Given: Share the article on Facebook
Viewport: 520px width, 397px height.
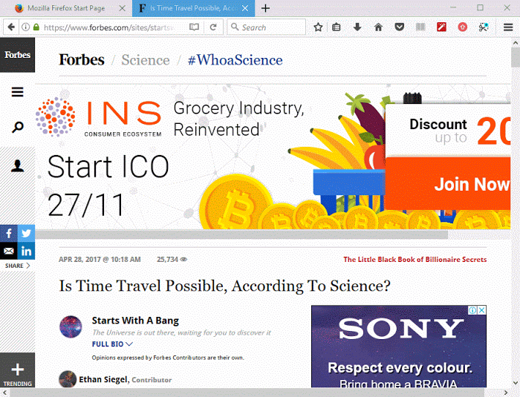Looking at the screenshot, I should pos(9,233).
